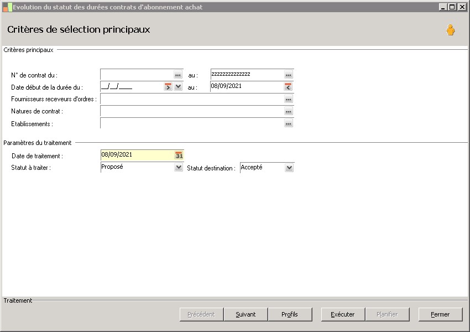Click the end date field showing 08/09/2021

coord(247,87)
